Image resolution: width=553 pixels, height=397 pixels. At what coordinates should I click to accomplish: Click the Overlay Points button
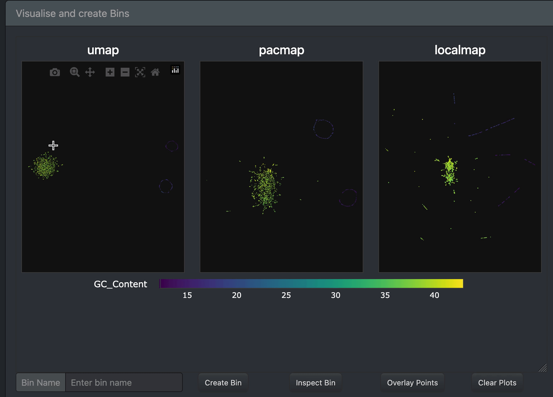[x=412, y=383]
